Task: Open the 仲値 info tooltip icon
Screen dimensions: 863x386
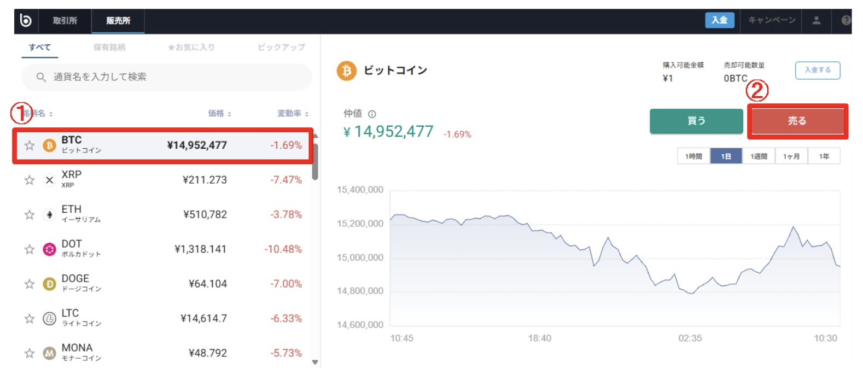Action: click(x=373, y=113)
